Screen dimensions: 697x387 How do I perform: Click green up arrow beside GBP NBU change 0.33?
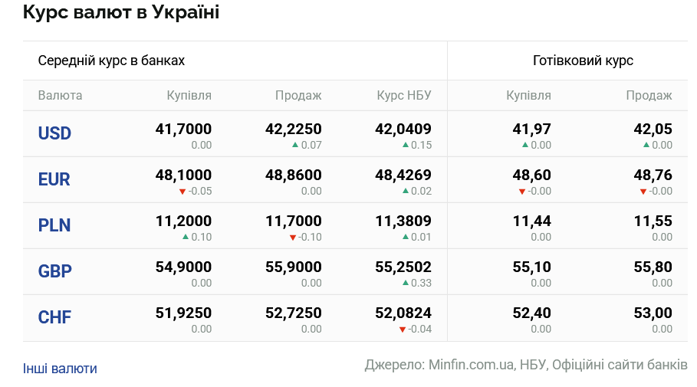click(x=406, y=283)
